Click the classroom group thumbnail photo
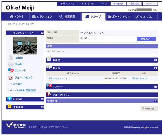Viewport: 163px width, 135px height. click(25, 46)
